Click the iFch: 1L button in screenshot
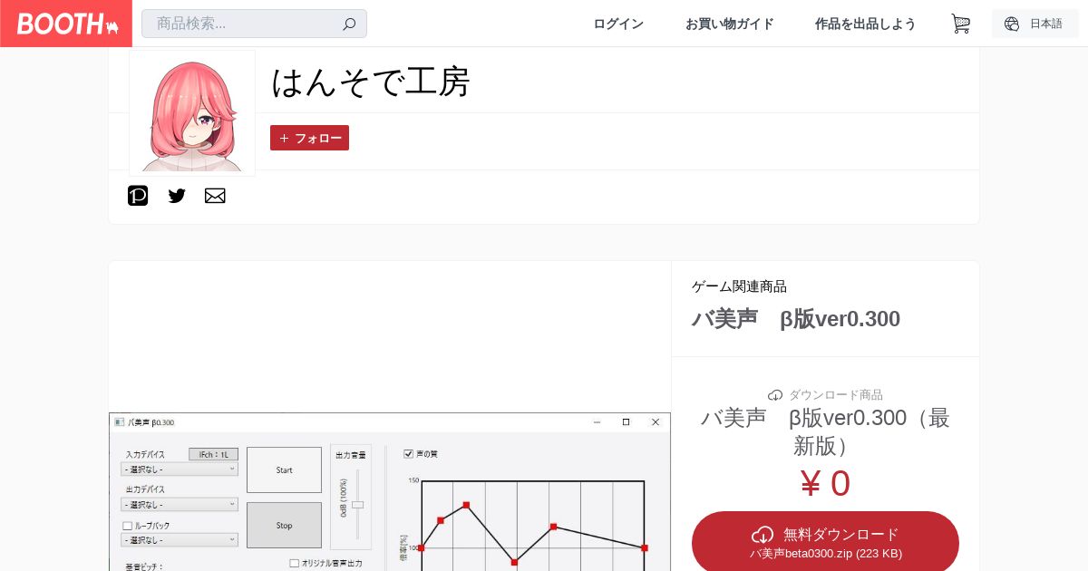The height and width of the screenshot is (571, 1088). pyautogui.click(x=213, y=454)
